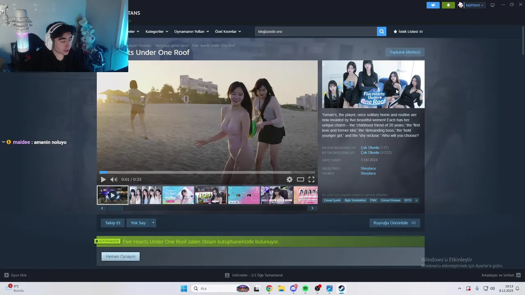Open File Explorer from taskbar

point(281,288)
